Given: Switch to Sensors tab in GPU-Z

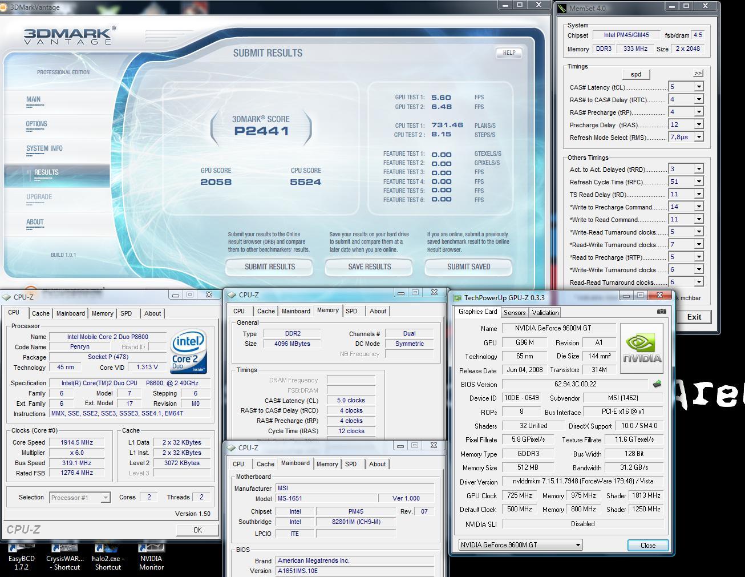Looking at the screenshot, I should [x=515, y=313].
